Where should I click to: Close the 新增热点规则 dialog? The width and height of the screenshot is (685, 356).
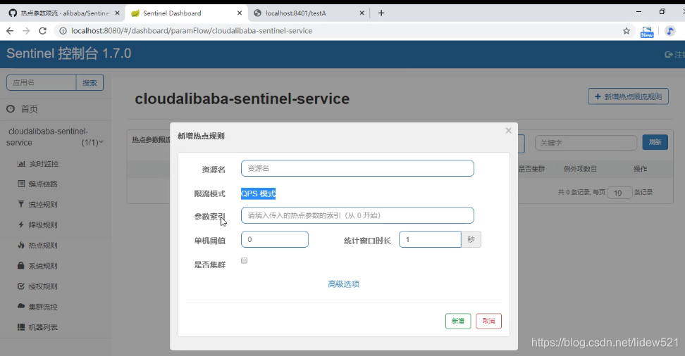pos(508,130)
